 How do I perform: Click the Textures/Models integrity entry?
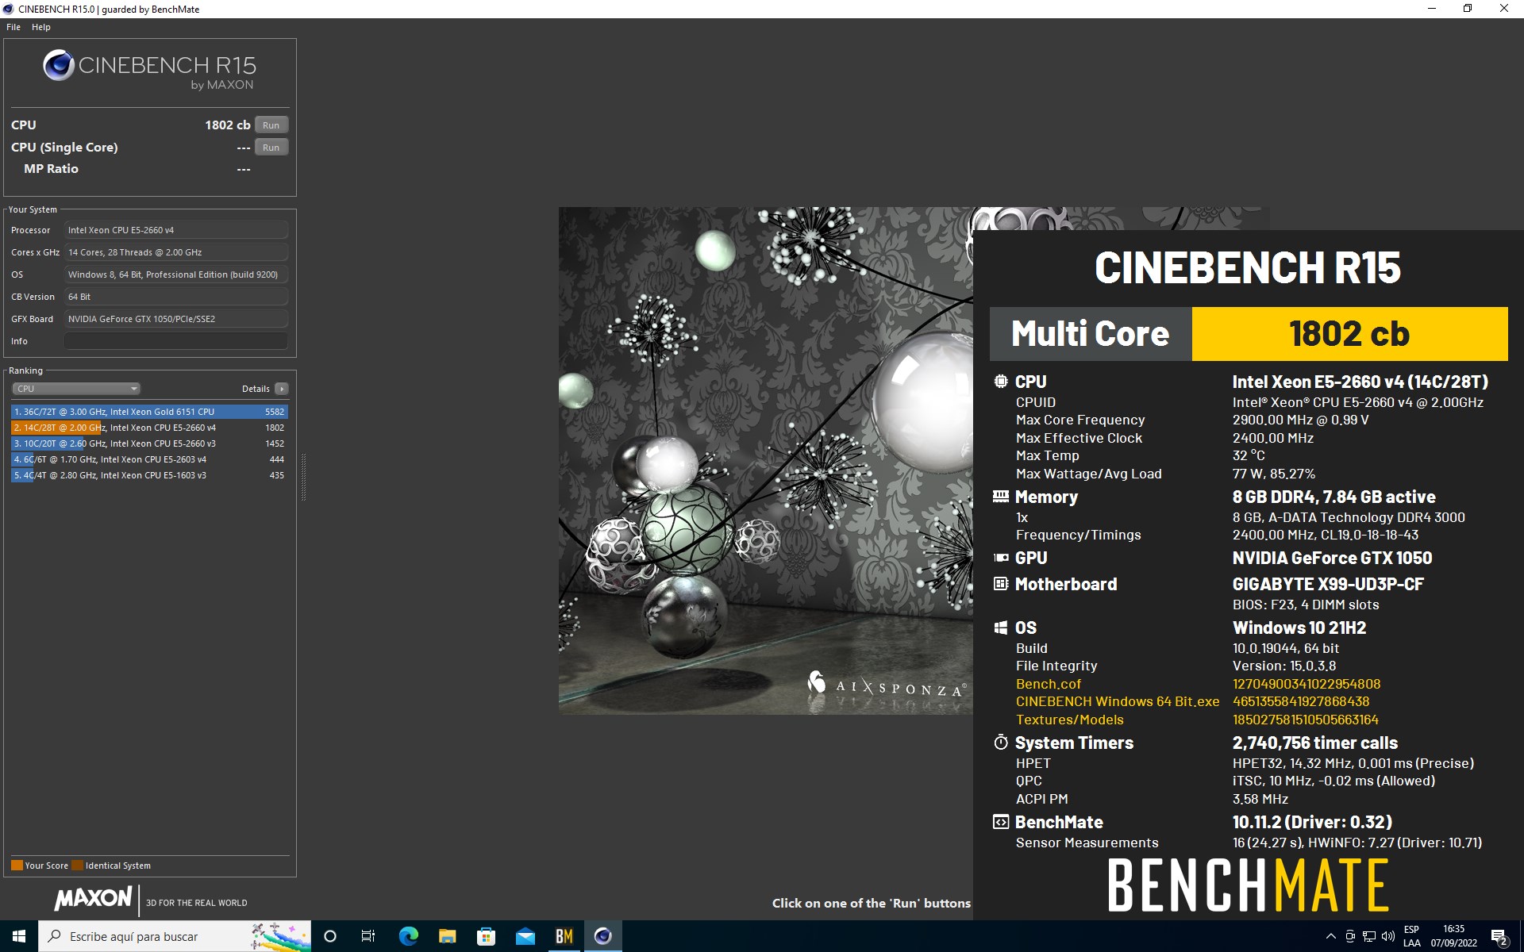1069,720
